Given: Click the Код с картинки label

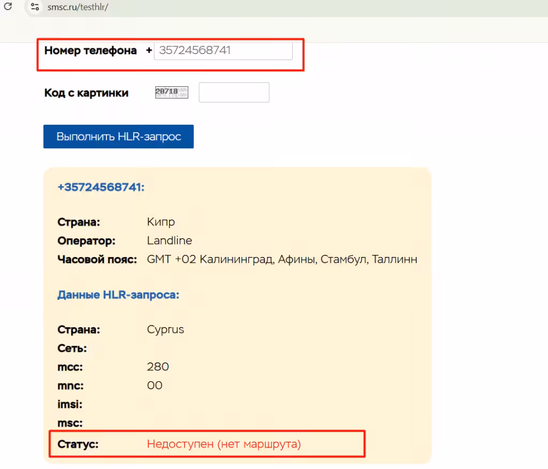Looking at the screenshot, I should point(86,93).
